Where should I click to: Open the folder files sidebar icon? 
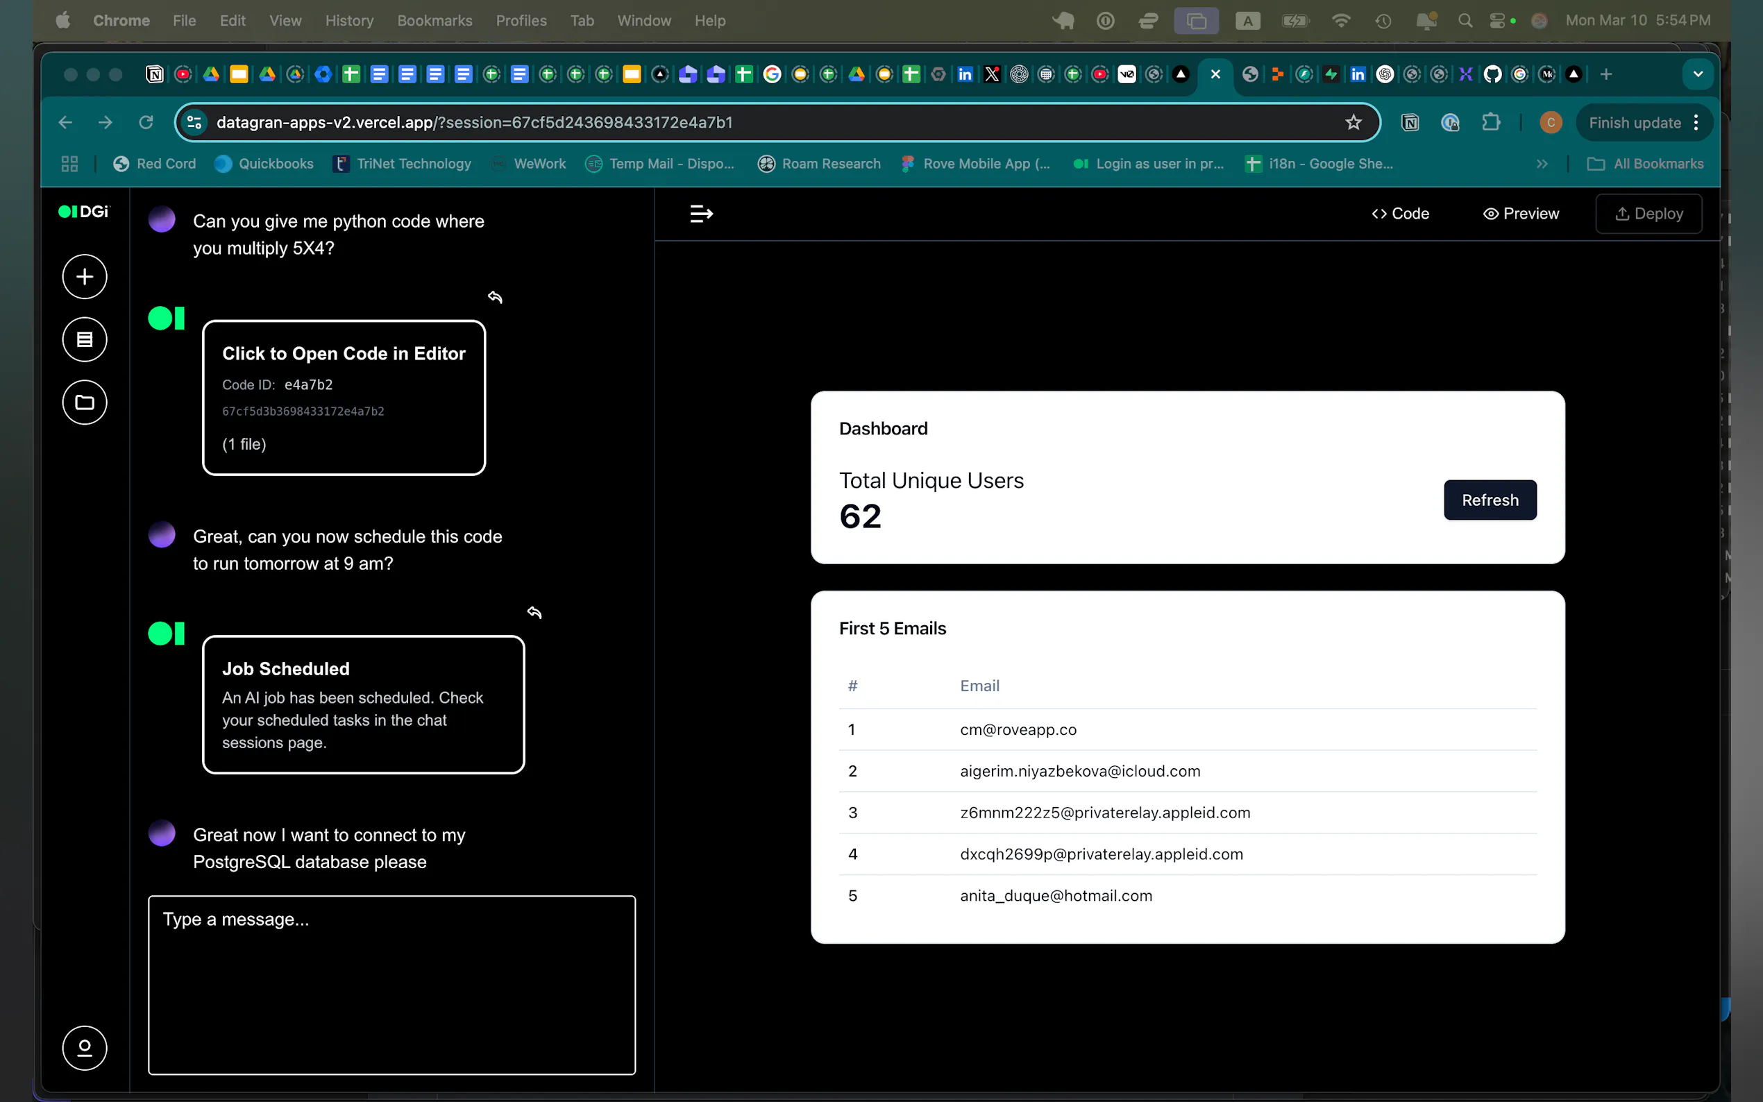click(x=85, y=402)
